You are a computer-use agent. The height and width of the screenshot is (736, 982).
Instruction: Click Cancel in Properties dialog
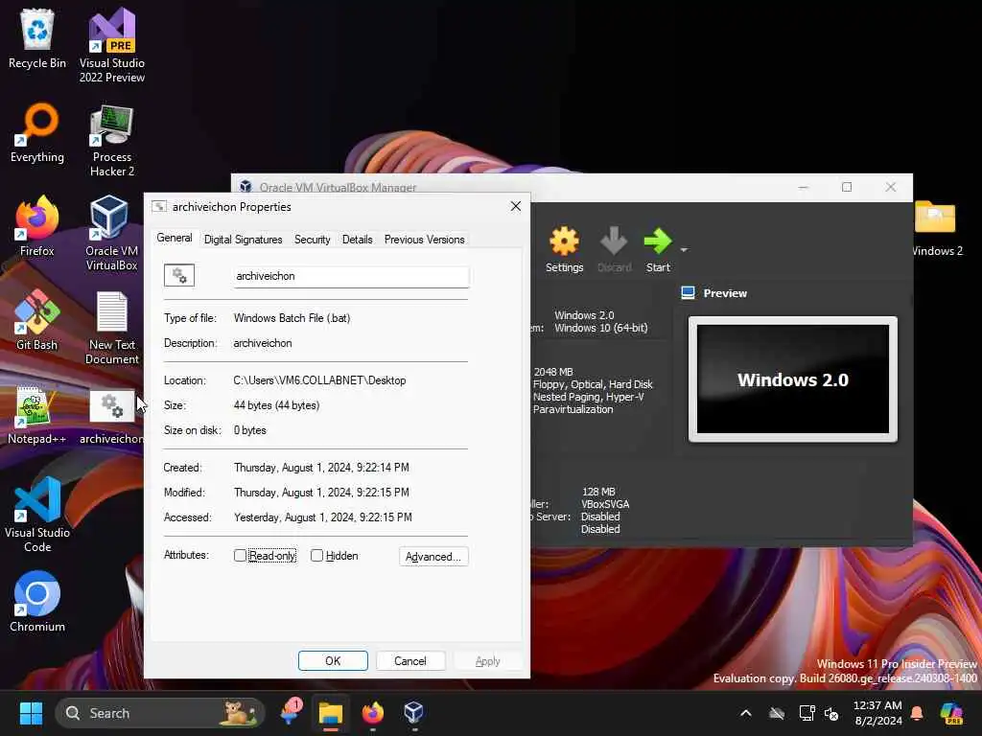point(410,661)
